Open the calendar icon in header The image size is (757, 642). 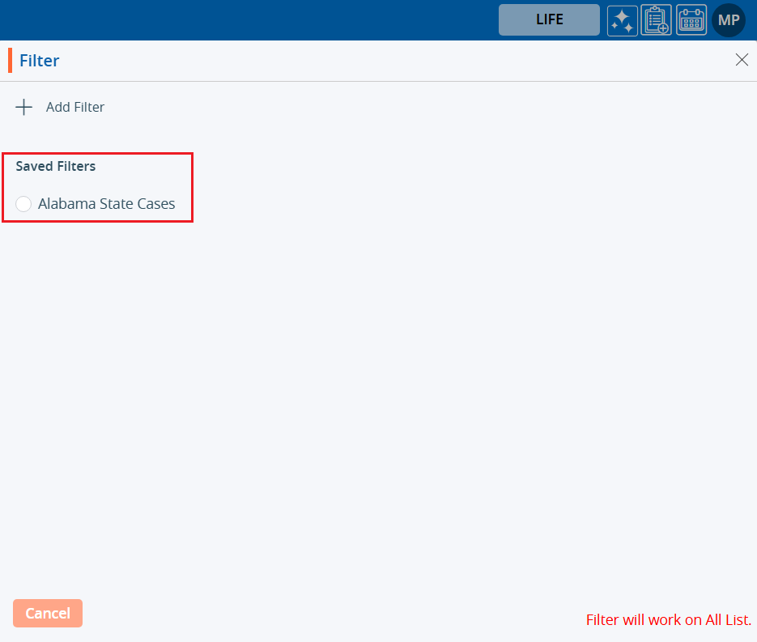point(691,20)
